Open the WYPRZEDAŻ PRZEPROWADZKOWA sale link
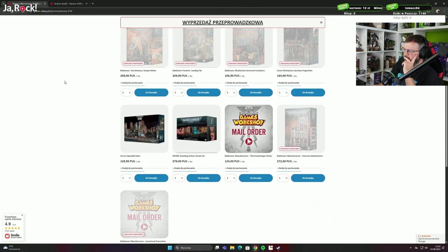448x252 pixels. [223, 22]
